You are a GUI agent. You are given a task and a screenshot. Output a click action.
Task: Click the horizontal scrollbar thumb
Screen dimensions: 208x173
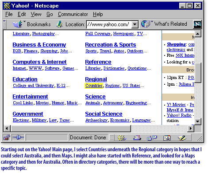tap(71, 129)
